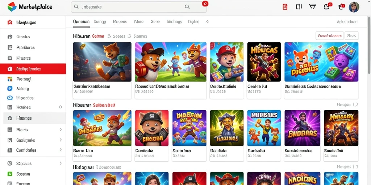Viewport: 371px width, 185px height.
Task: Switch to the Cantunan tab
Action: click(x=81, y=22)
